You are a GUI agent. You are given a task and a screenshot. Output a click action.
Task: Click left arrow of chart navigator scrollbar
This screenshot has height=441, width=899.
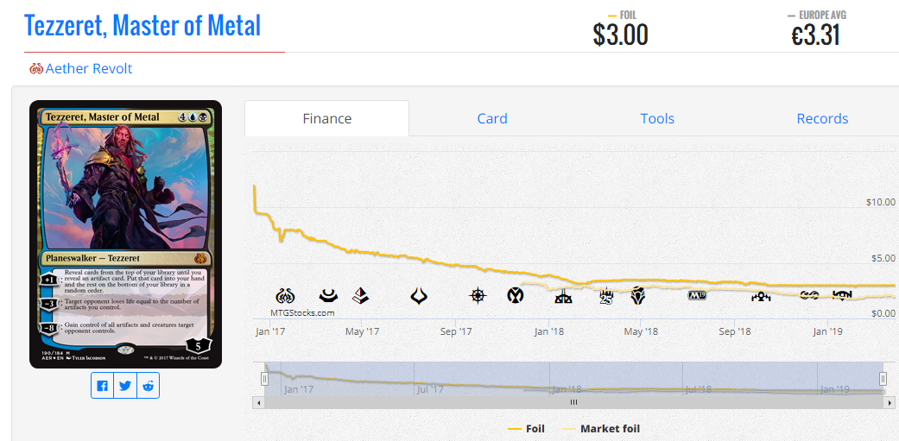pos(258,403)
